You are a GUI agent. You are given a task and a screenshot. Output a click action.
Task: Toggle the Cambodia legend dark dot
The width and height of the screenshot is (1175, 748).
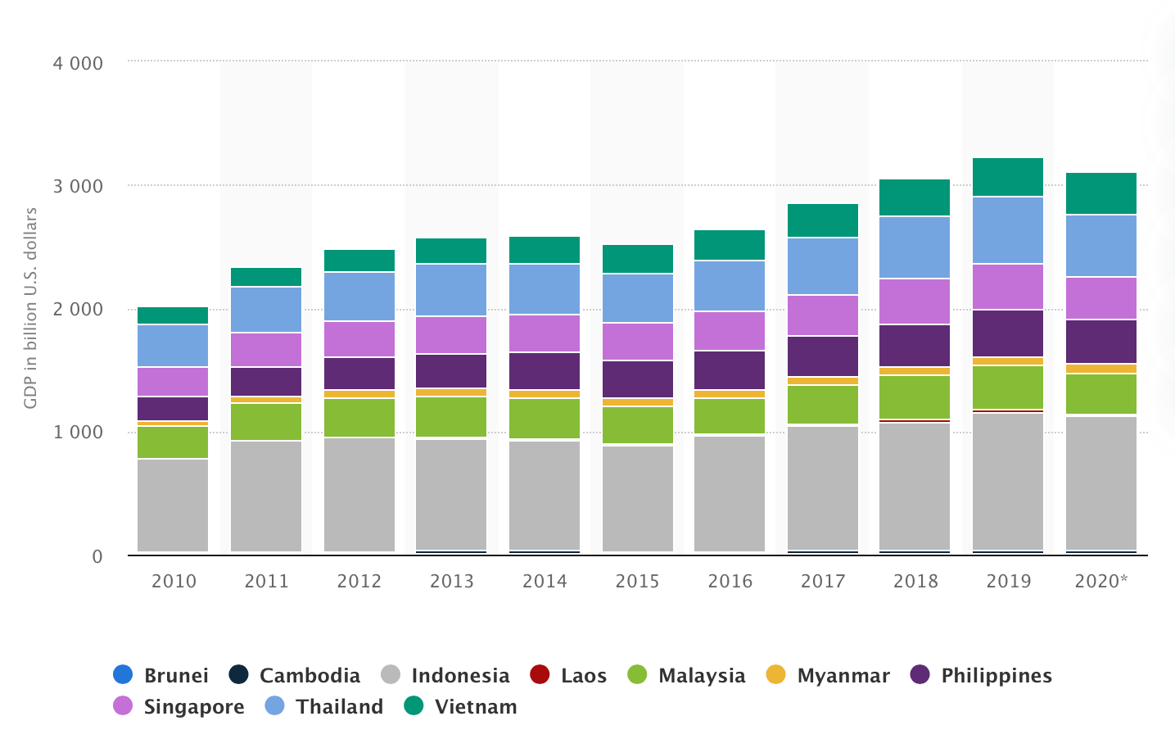[238, 675]
